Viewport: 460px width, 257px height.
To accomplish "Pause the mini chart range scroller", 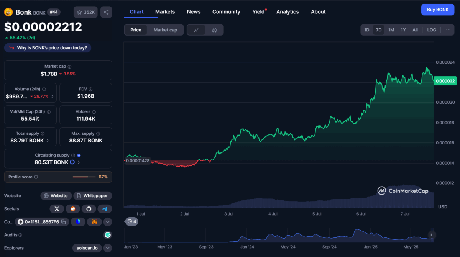I will click(432, 235).
